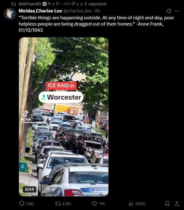The height and width of the screenshot is (210, 184).
Task: Share post via upload arrow icon
Action: [177, 203]
